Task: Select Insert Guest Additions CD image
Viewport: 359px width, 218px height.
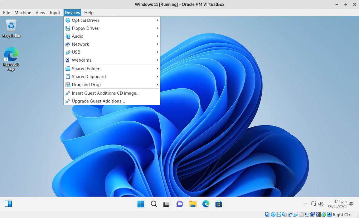Action: click(x=105, y=93)
